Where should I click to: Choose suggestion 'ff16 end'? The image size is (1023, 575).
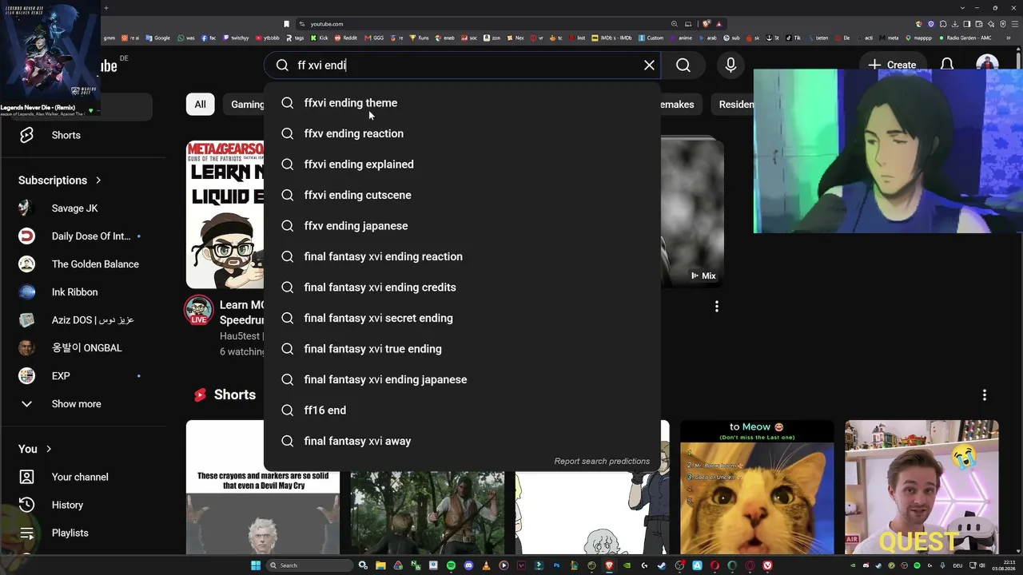click(462, 410)
